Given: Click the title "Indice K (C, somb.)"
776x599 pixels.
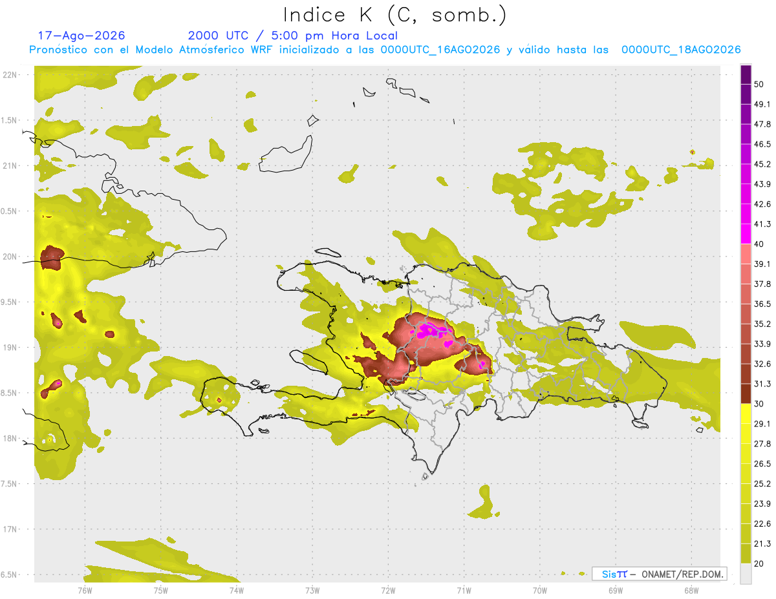Looking at the screenshot, I should tap(395, 16).
